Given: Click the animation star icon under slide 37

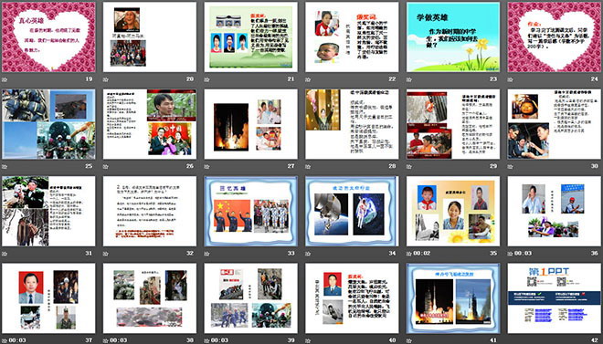Looking at the screenshot, I should pyautogui.click(x=5, y=340).
